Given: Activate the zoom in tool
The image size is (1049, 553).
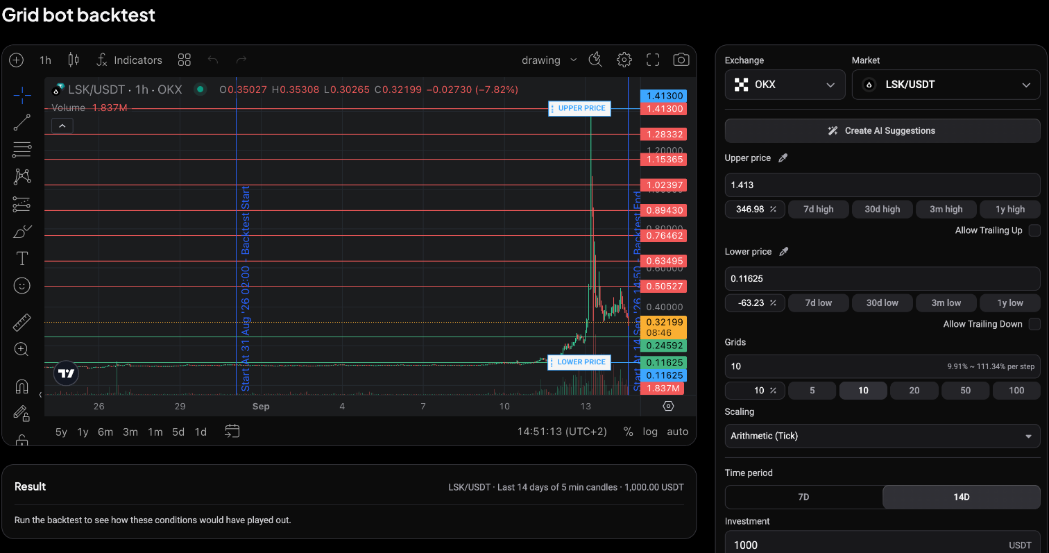Looking at the screenshot, I should 22,349.
